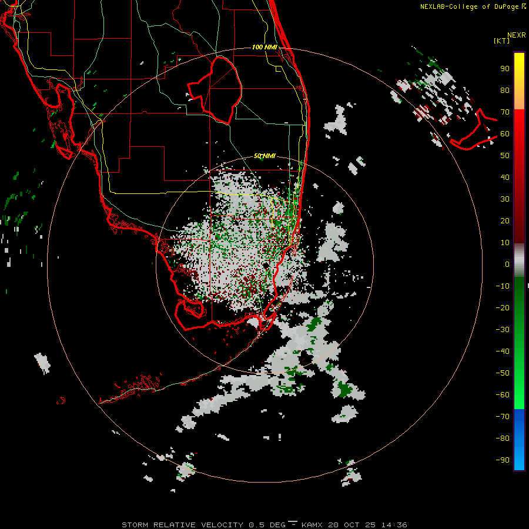Viewport: 529px width, 529px height.
Task: Click the -20 value on the velocity scale
Action: pos(503,307)
